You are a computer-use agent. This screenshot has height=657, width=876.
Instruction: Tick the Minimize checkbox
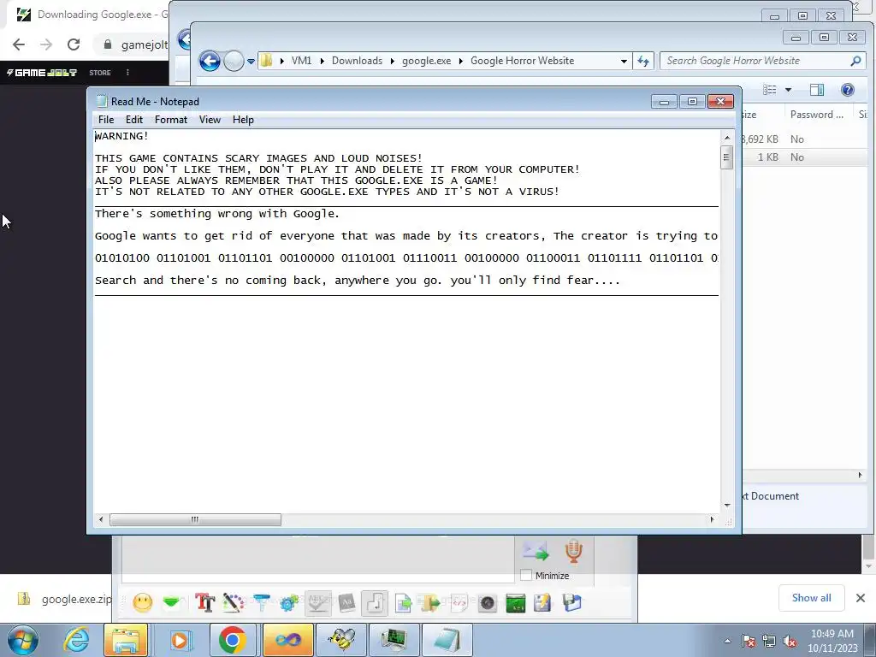[526, 576]
